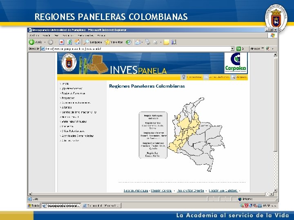This screenshot has height=220, width=294.
Task: Click the Internet zone globe in status bar
Action: 240,199
